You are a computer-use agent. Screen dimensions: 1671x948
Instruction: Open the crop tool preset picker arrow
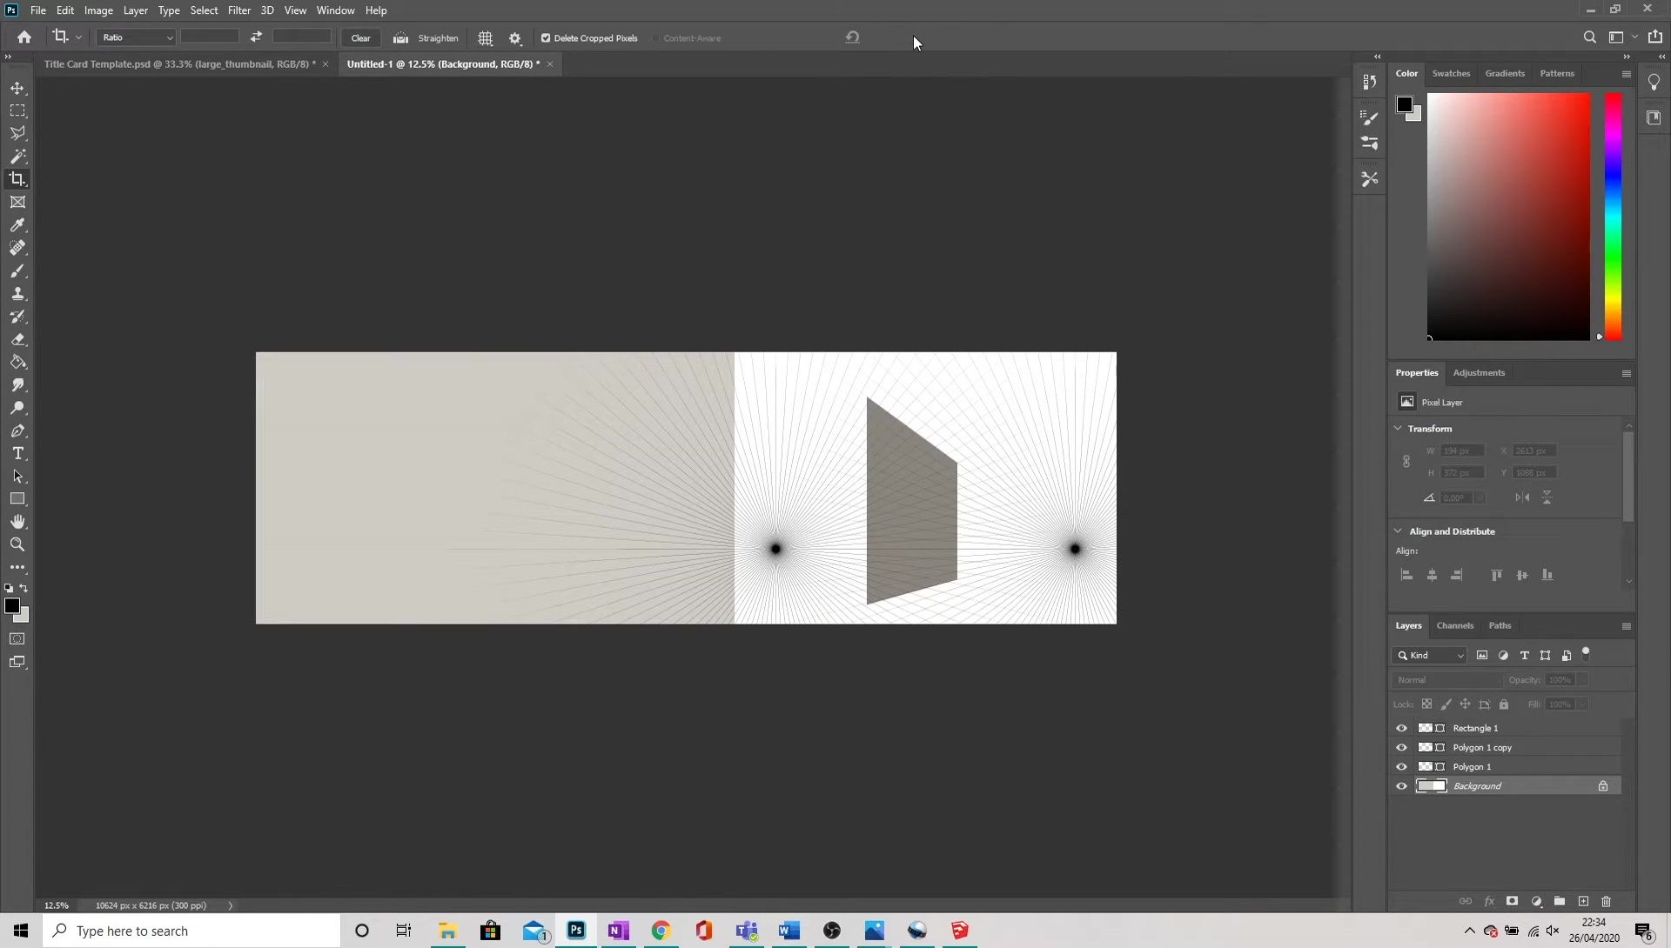78,37
